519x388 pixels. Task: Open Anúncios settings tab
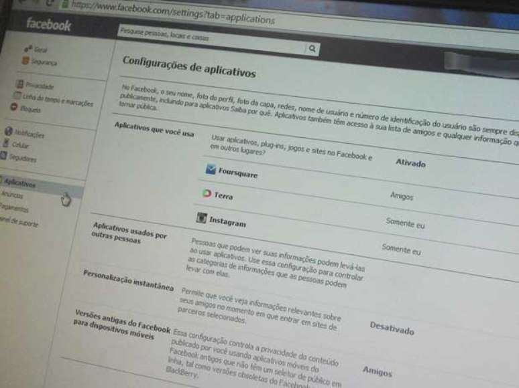point(12,195)
